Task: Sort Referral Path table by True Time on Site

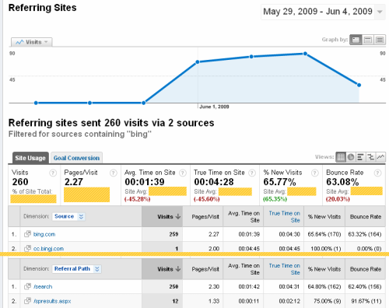Action: (284, 269)
